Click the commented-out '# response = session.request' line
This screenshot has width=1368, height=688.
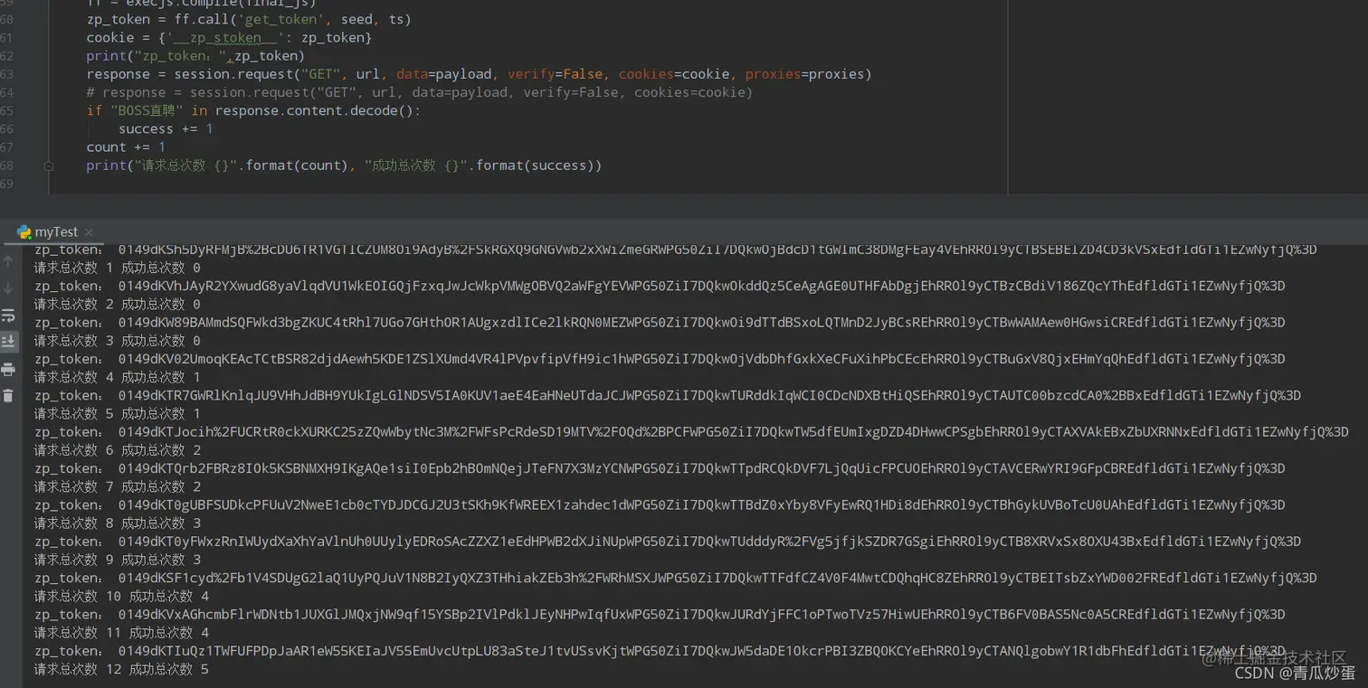419,92
